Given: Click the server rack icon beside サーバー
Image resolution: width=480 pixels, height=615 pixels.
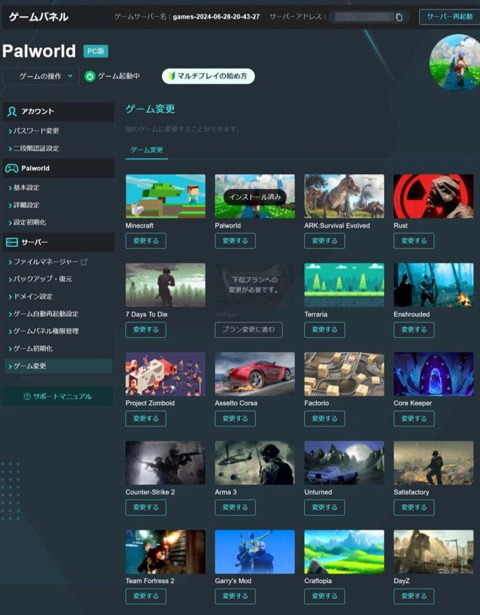Looking at the screenshot, I should [x=12, y=242].
